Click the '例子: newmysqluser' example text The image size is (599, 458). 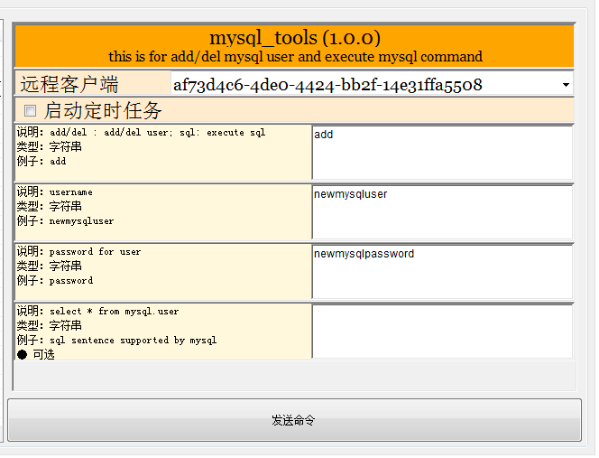[65, 220]
